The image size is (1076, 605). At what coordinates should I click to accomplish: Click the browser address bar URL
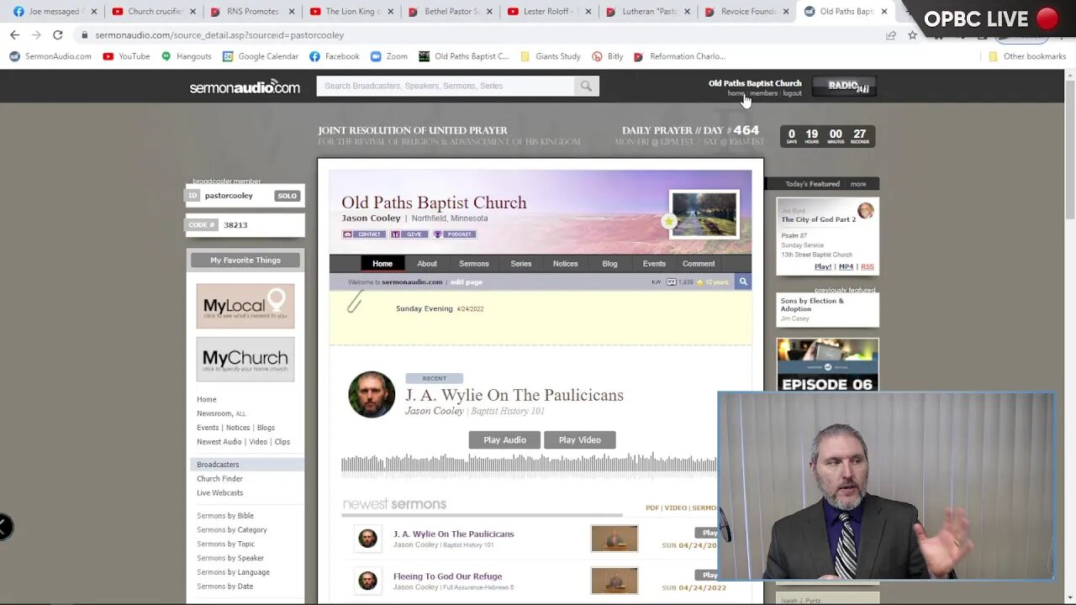click(x=219, y=35)
